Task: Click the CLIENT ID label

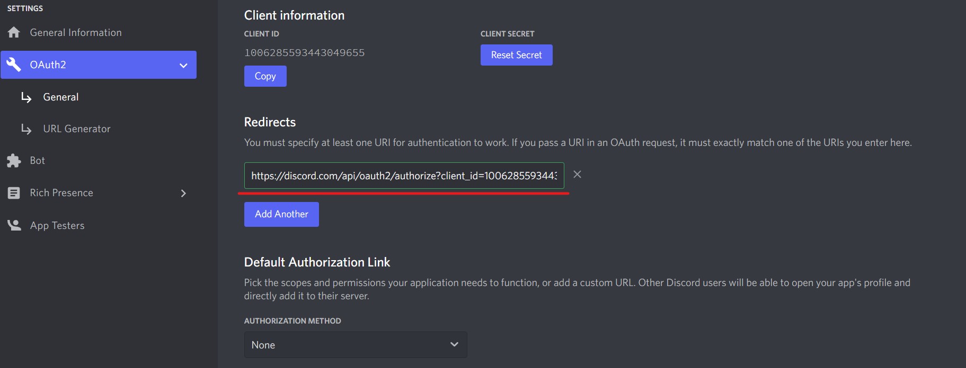Action: tap(261, 34)
